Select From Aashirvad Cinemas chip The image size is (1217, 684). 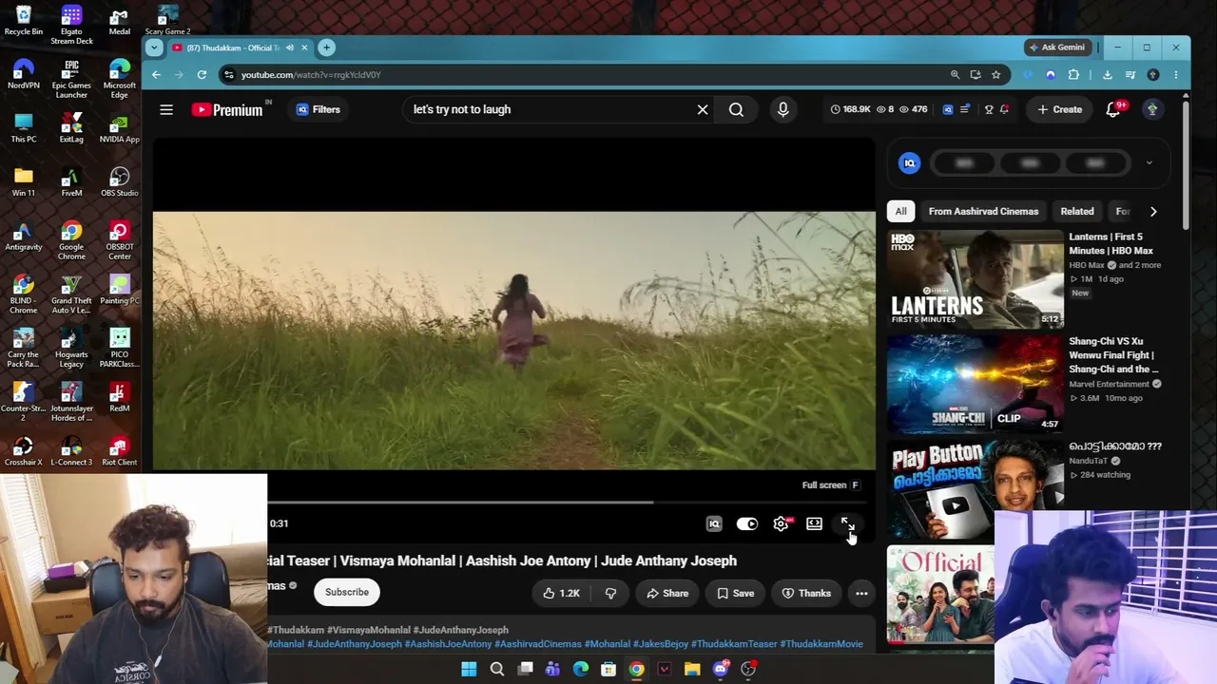[983, 211]
